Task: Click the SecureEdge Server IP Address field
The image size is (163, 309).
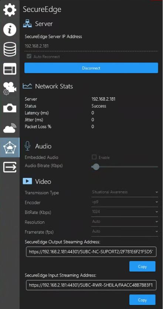Action: (x=91, y=46)
